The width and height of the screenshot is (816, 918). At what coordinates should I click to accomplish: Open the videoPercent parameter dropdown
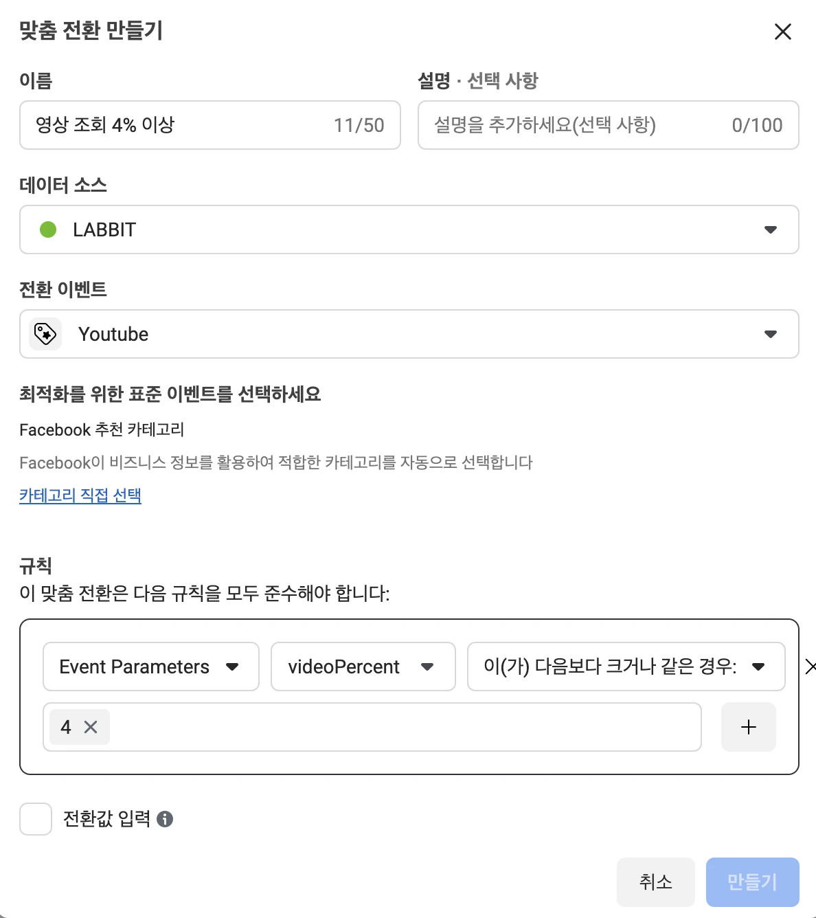[x=363, y=667]
